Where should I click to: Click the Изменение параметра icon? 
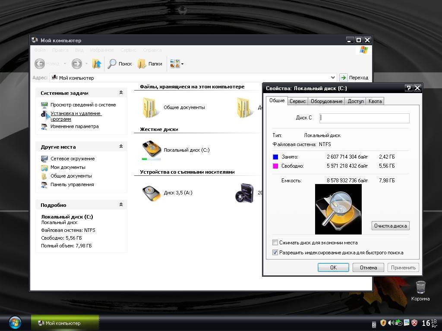click(x=44, y=127)
